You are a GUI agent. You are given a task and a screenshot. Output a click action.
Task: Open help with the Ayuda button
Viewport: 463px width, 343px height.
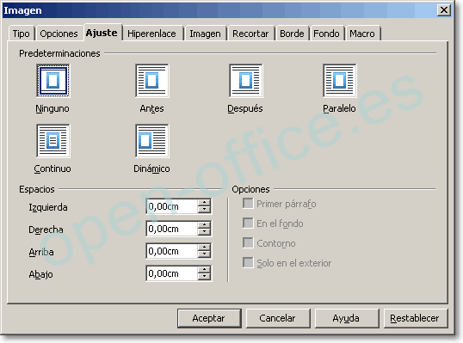tap(346, 318)
